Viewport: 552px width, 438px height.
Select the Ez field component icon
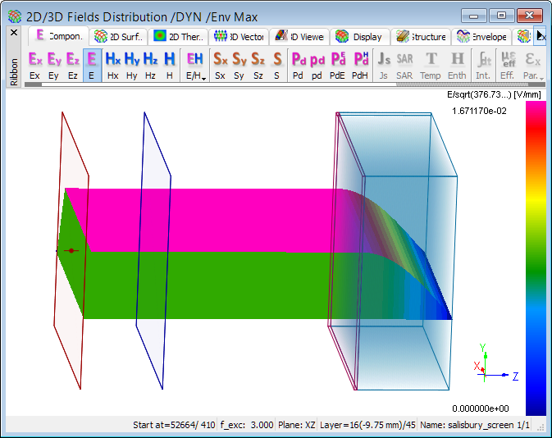coord(73,65)
